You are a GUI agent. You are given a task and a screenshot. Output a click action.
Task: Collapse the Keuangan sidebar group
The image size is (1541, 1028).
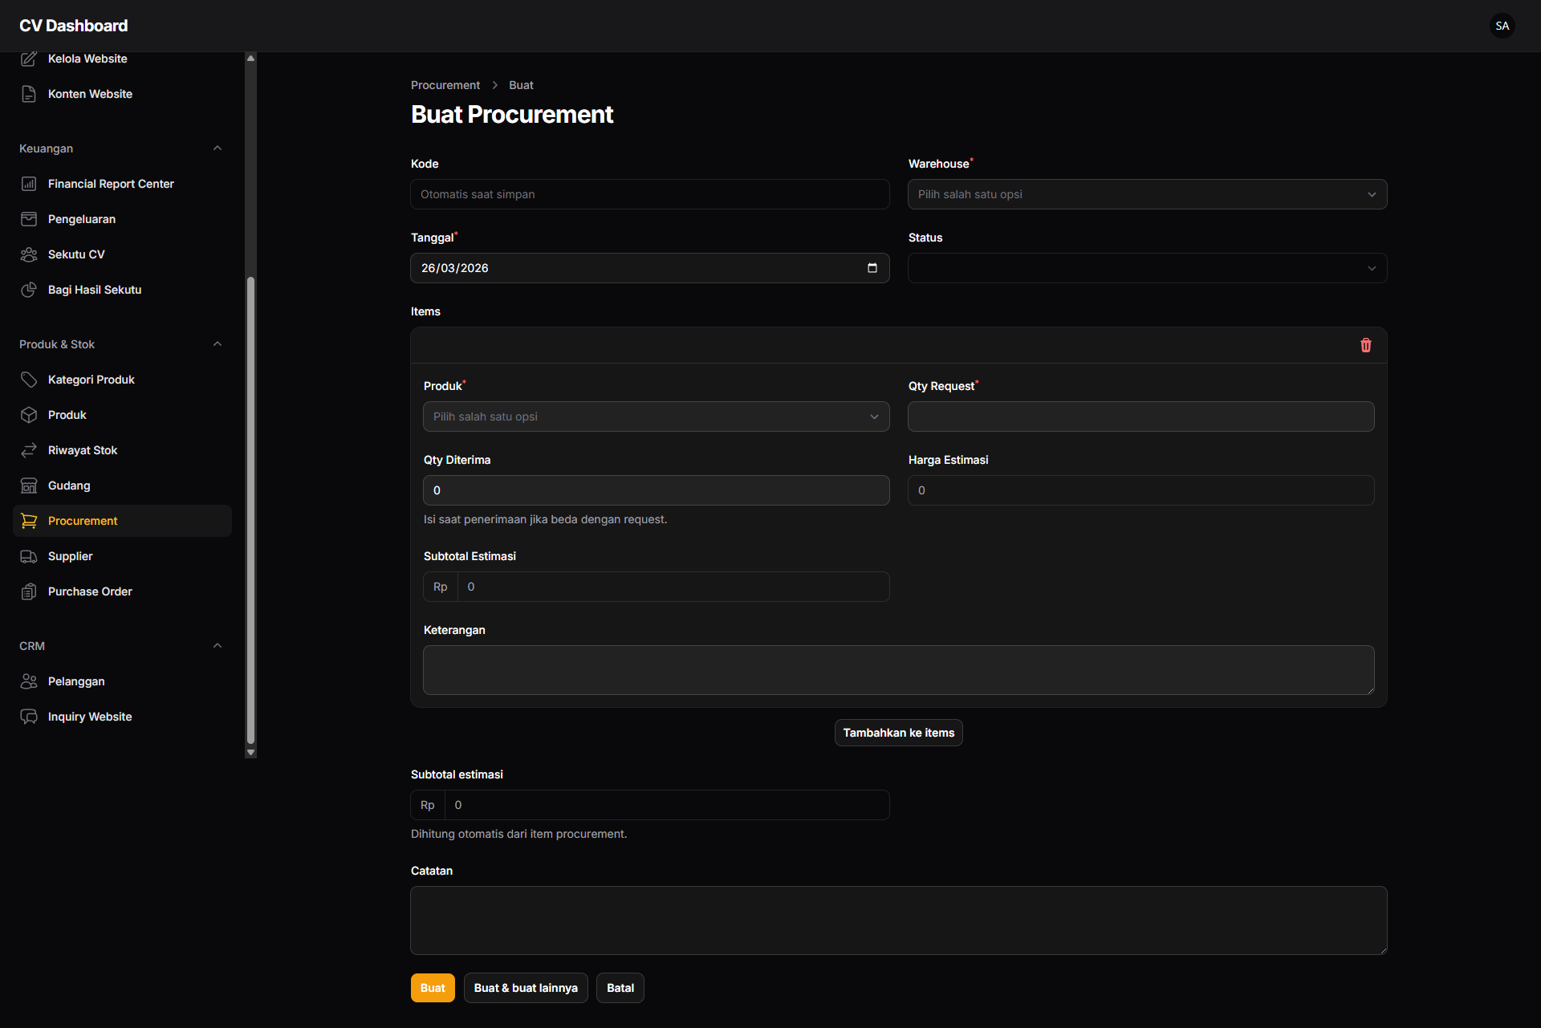pyautogui.click(x=218, y=148)
